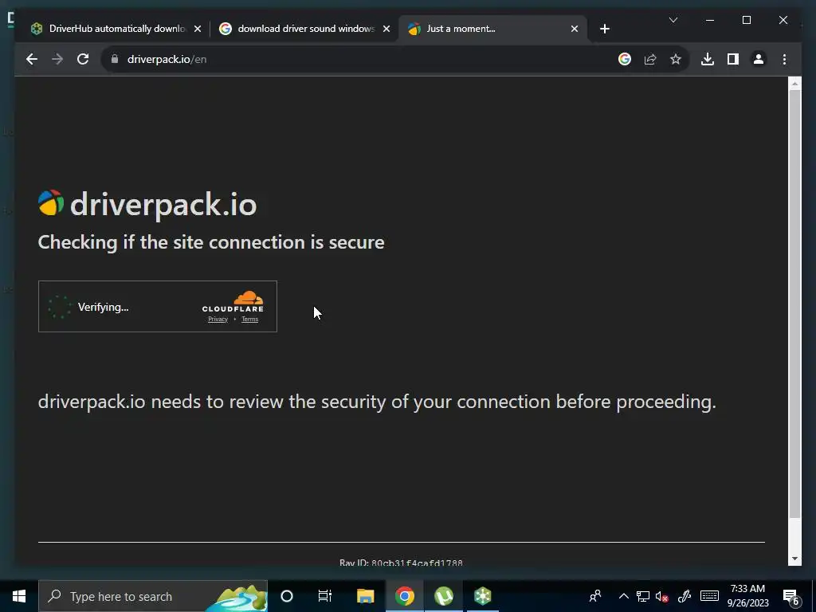Toggle the Chrome side panel
The width and height of the screenshot is (816, 612).
[733, 59]
